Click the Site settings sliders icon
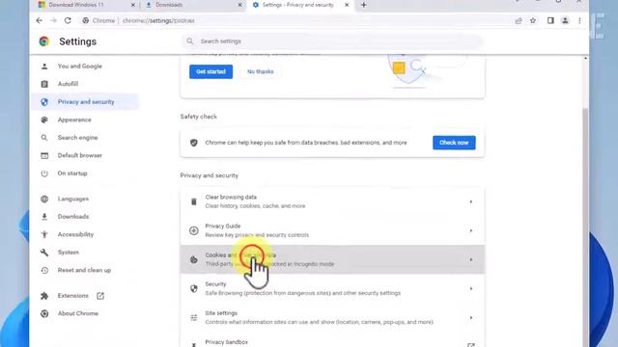 click(193, 318)
